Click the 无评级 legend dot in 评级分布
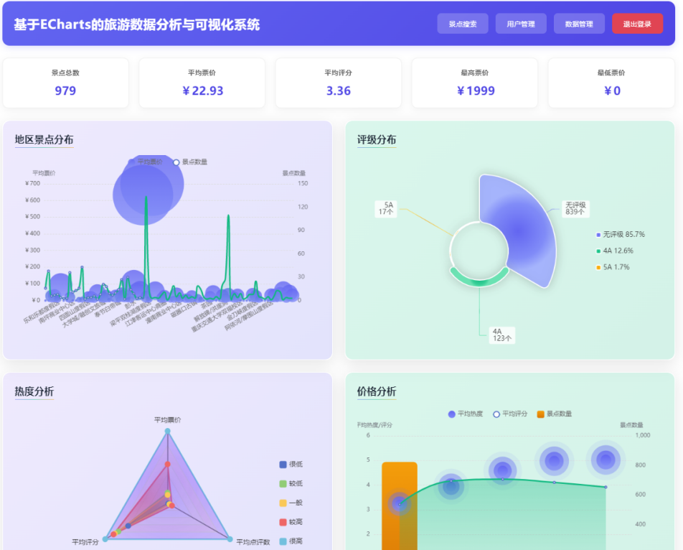This screenshot has height=550, width=683. tap(598, 235)
